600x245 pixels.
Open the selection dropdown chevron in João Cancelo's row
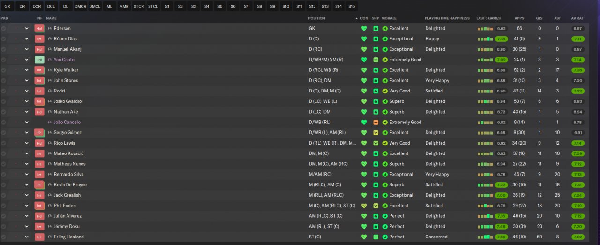(x=27, y=122)
